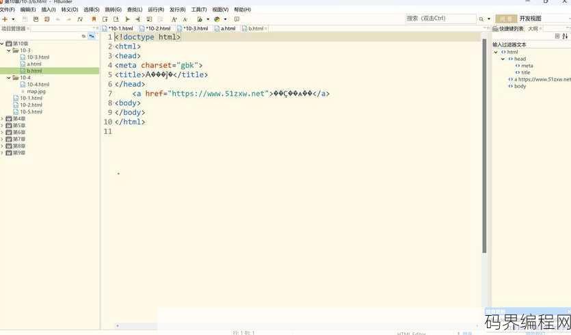The height and width of the screenshot is (335, 571).
Task: Click line 7 href URL text in editor
Action: [x=217, y=94]
